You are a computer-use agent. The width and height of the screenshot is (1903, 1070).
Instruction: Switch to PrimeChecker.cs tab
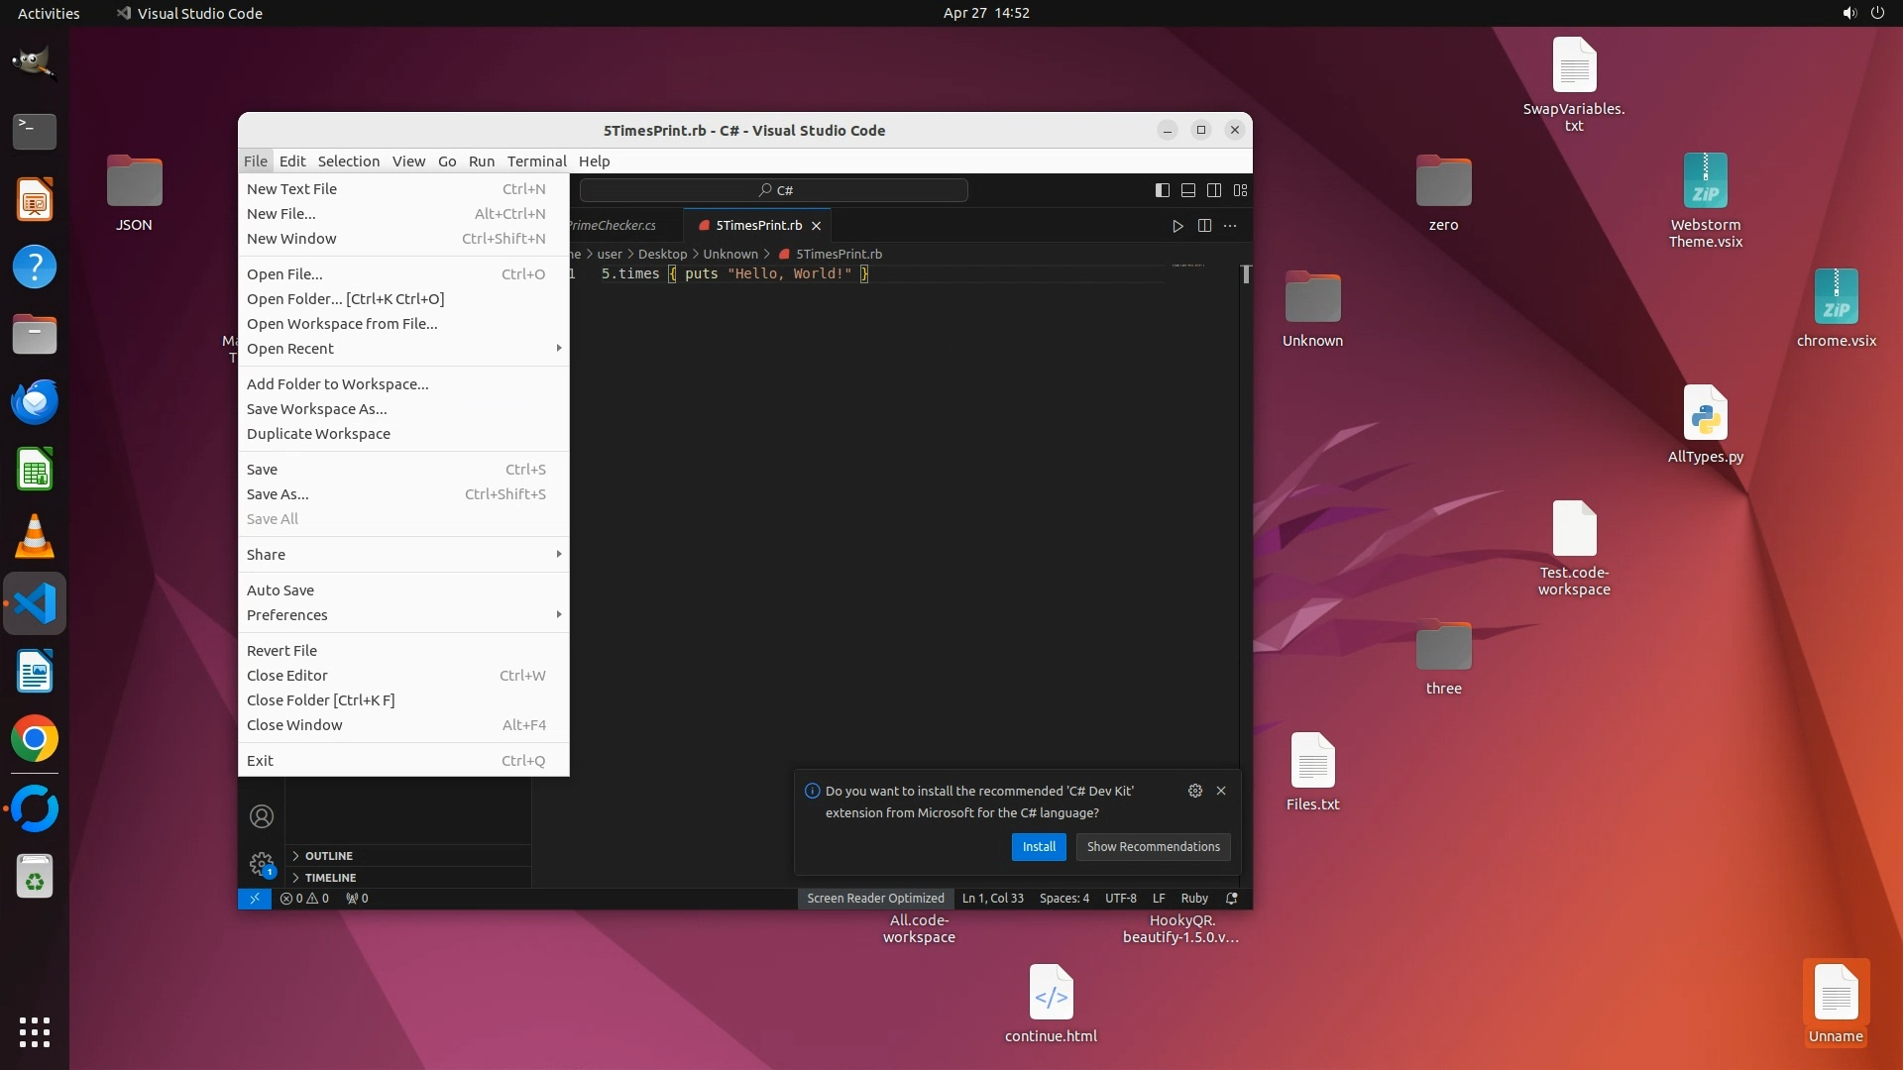click(x=613, y=226)
